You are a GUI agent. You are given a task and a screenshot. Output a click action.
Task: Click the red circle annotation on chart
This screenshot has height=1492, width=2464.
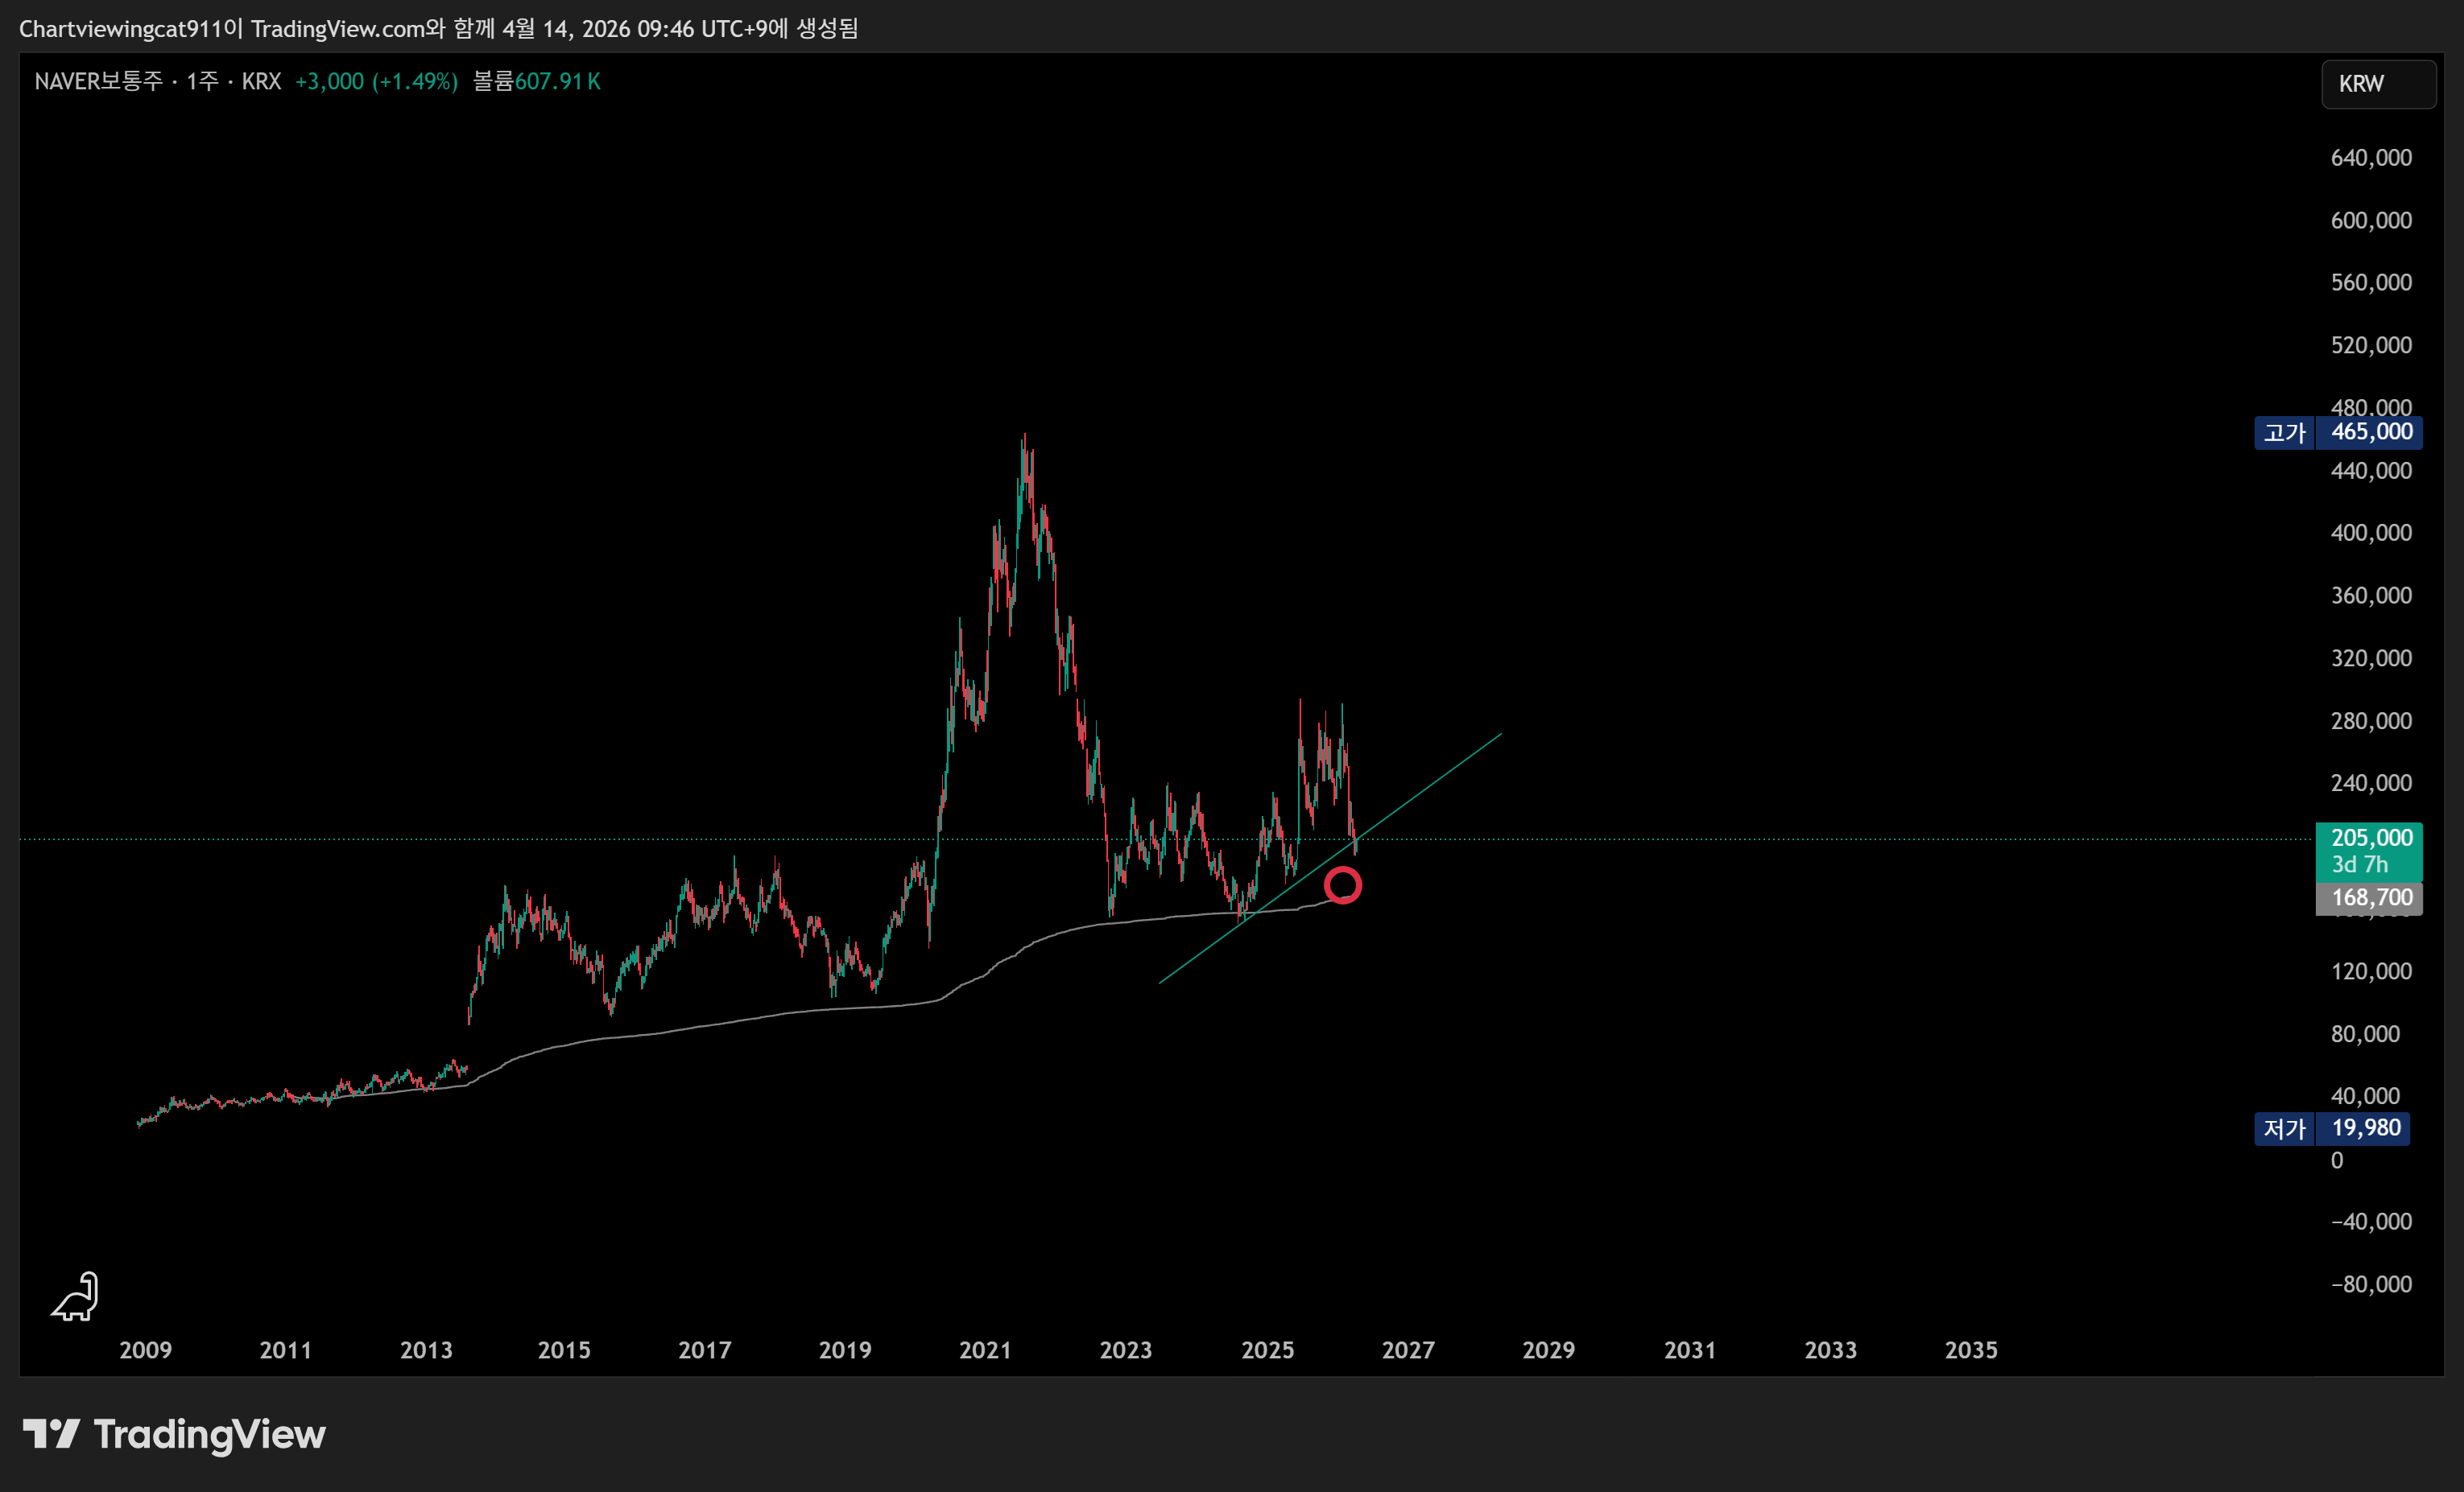pyautogui.click(x=1342, y=885)
